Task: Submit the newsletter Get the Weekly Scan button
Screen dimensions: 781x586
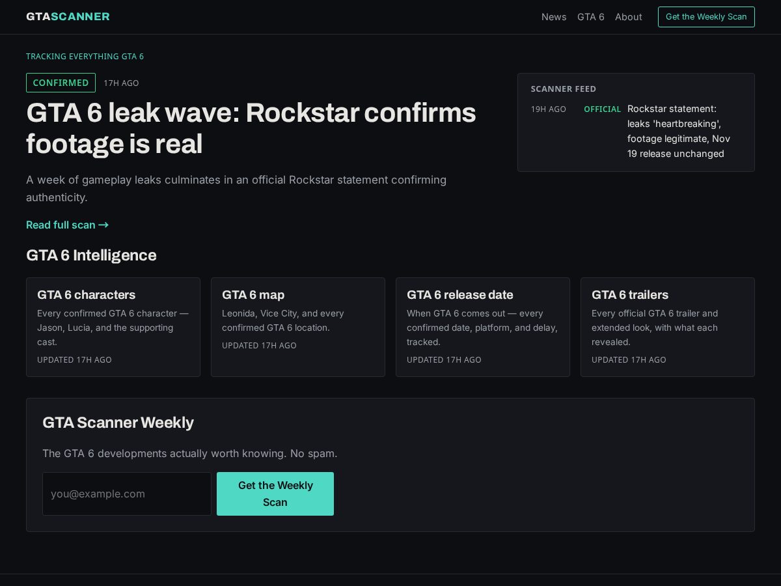Action: [x=275, y=494]
